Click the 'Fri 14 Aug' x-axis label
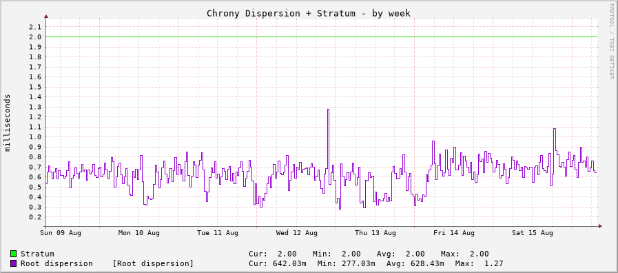The height and width of the screenshot is (273, 618). coord(454,233)
